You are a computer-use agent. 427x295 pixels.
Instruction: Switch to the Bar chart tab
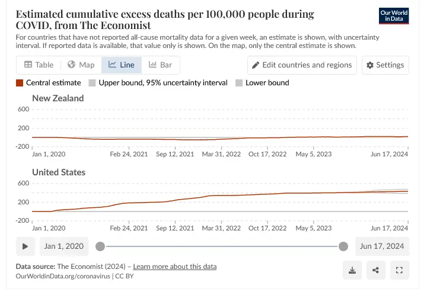pos(160,65)
